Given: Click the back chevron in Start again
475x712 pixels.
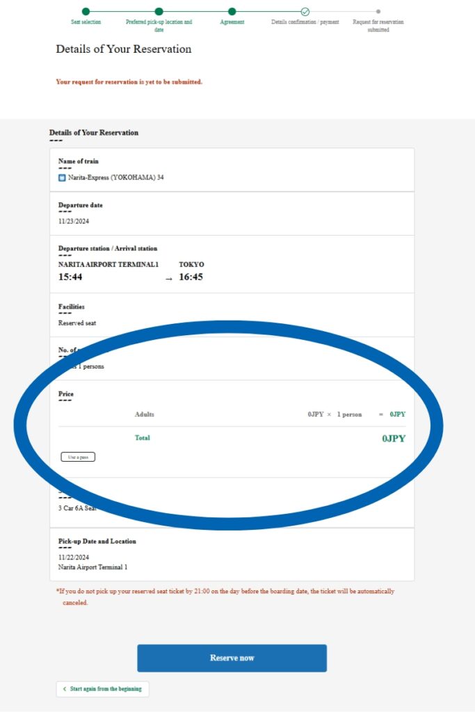Looking at the screenshot, I should coord(65,689).
